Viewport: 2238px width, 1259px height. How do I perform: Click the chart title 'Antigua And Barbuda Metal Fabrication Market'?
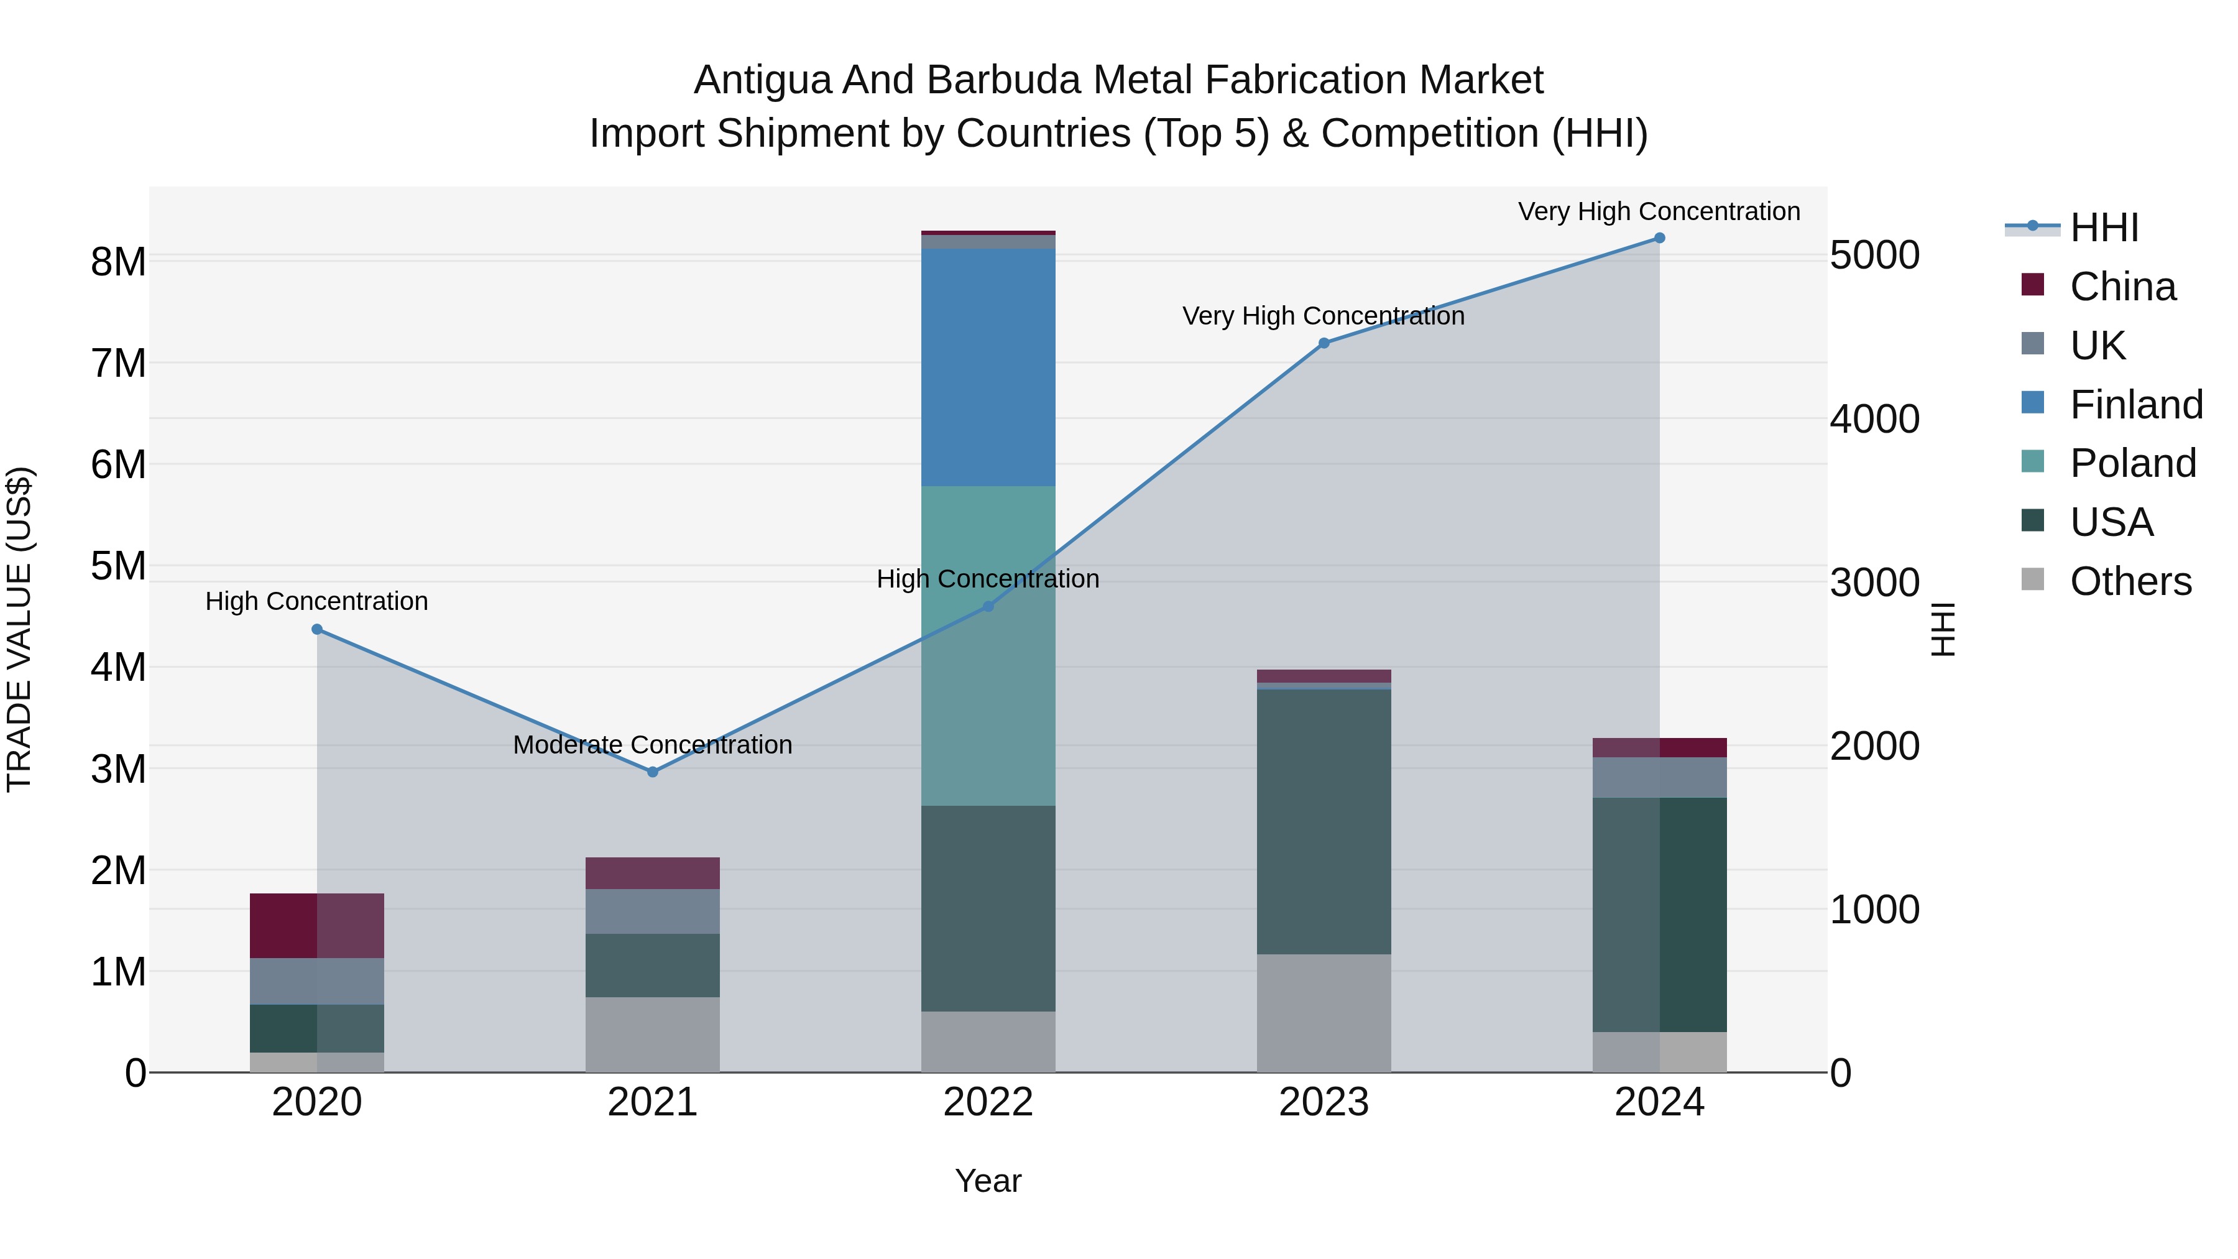click(x=1119, y=80)
